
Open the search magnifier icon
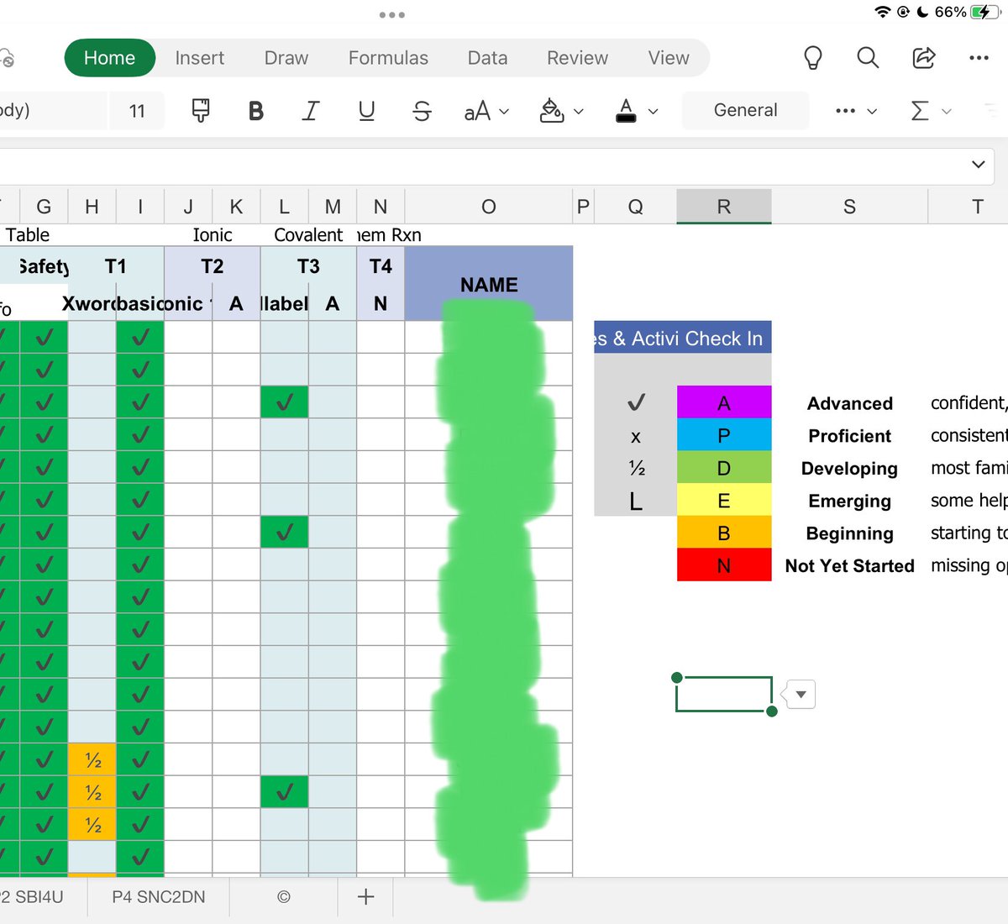pyautogui.click(x=868, y=57)
